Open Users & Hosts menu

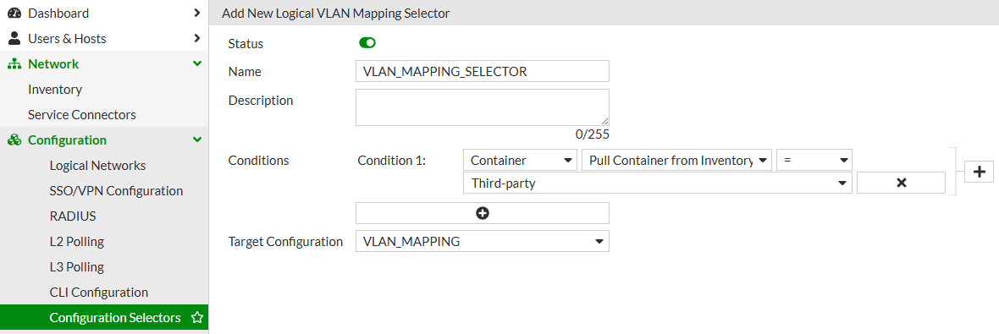(67, 38)
